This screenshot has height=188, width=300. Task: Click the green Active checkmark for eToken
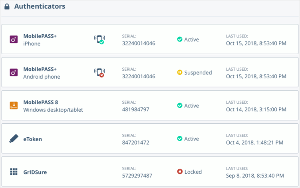[x=180, y=139]
